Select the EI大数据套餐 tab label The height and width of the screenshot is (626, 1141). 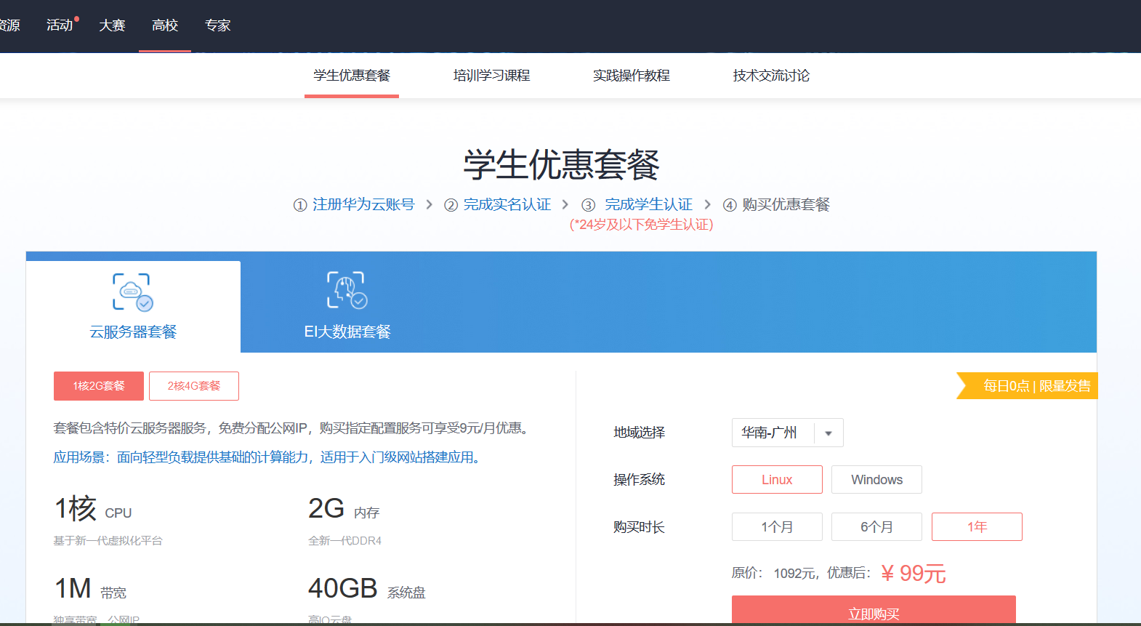[347, 332]
